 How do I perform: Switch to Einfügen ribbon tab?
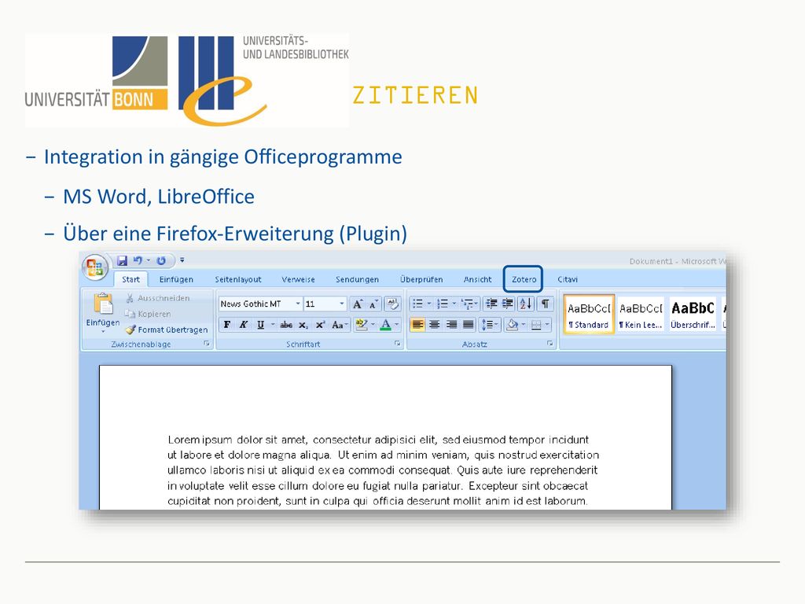[x=176, y=279]
